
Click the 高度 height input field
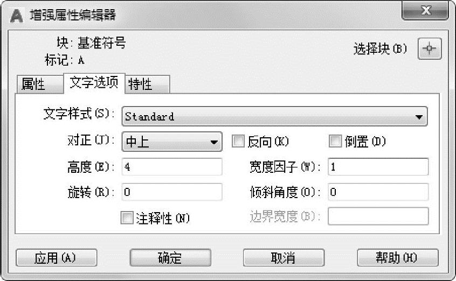tap(172, 167)
